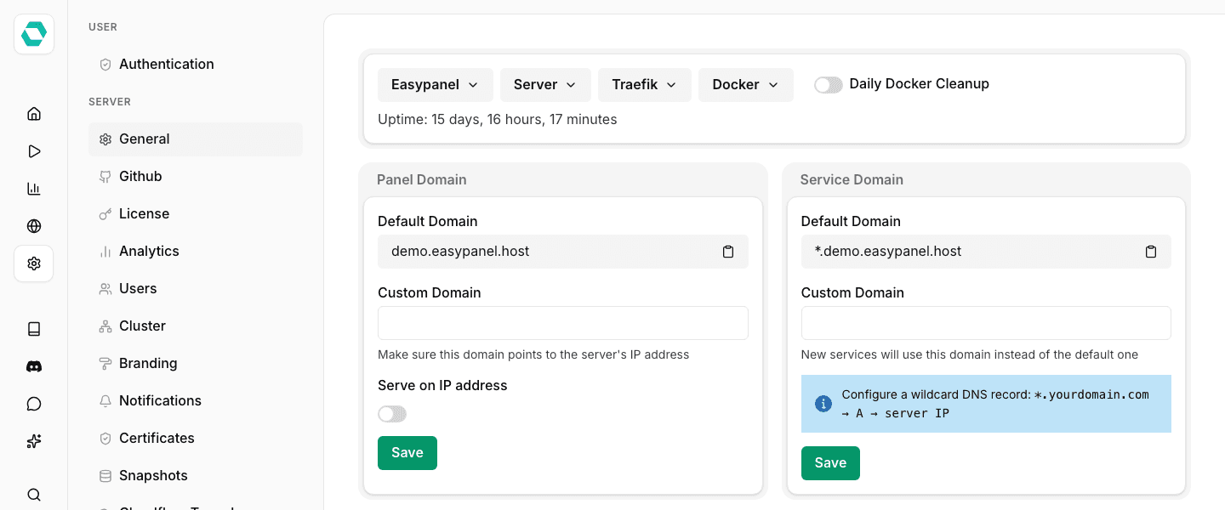The image size is (1225, 510).
Task: Expand the Easypanel dropdown
Action: point(436,85)
